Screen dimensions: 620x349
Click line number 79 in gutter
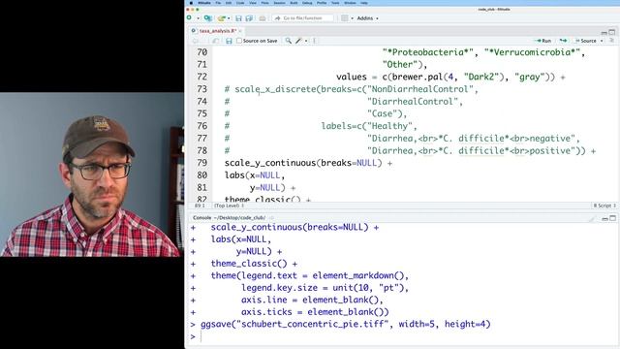point(201,163)
